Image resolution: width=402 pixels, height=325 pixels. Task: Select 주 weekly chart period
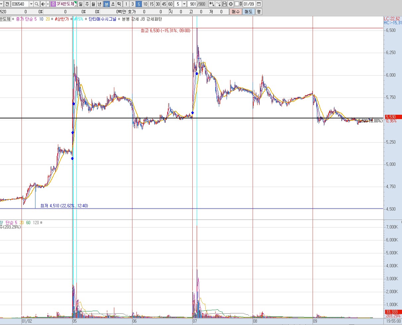87,4
